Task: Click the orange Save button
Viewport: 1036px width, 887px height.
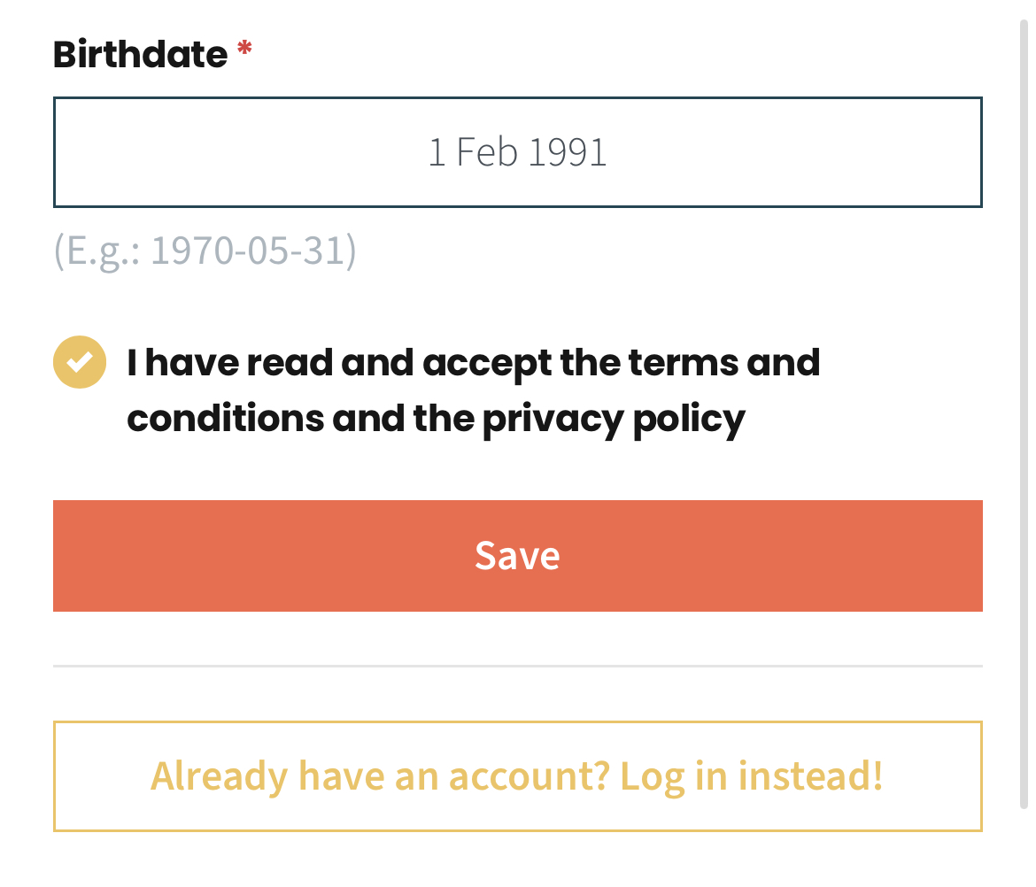Action: [x=517, y=555]
